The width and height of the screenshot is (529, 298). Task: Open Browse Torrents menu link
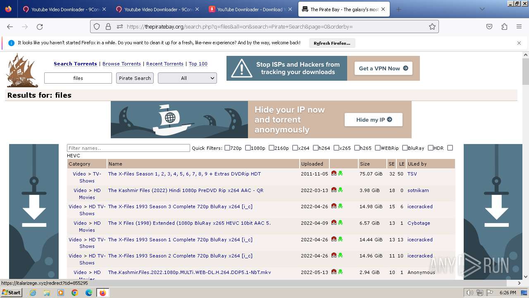coord(122,64)
